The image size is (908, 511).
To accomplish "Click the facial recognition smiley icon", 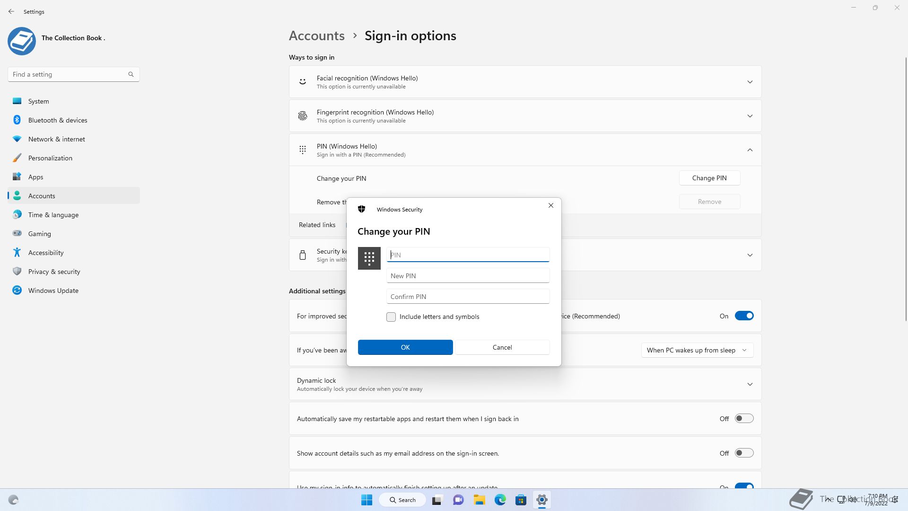I will (303, 81).
